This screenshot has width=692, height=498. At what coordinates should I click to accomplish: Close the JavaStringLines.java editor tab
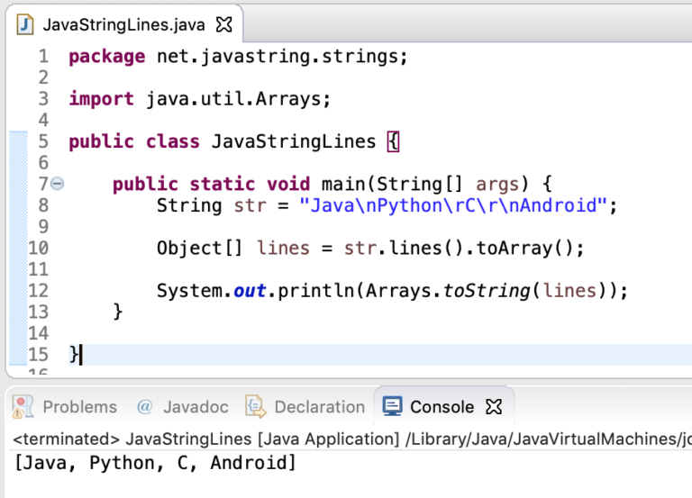[223, 24]
